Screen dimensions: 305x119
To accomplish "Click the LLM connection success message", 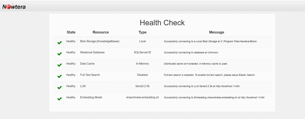I will (202, 86).
